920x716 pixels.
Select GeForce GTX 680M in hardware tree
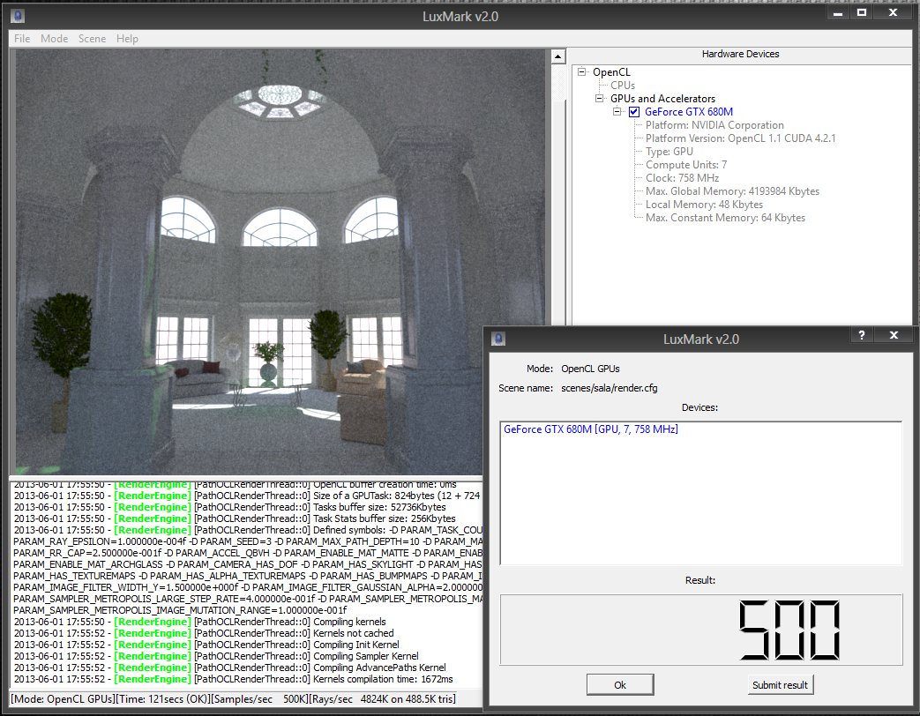click(x=689, y=112)
